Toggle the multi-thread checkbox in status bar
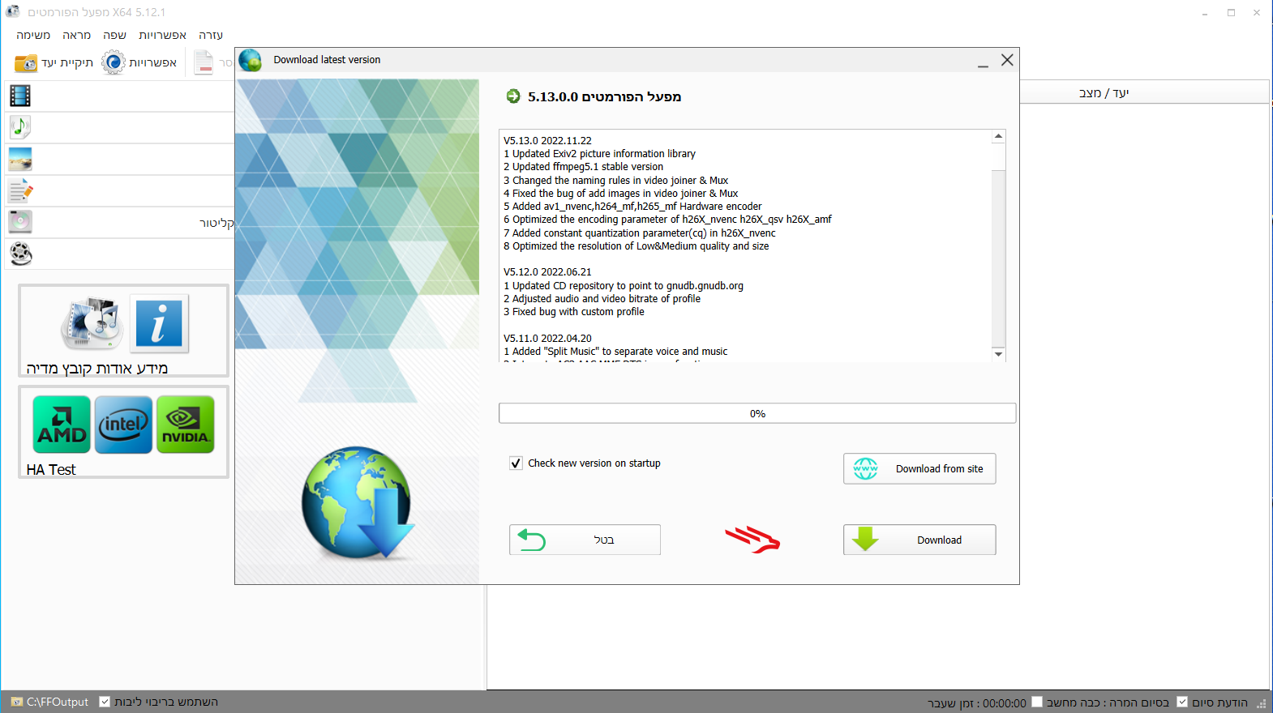The width and height of the screenshot is (1273, 713). 105,702
